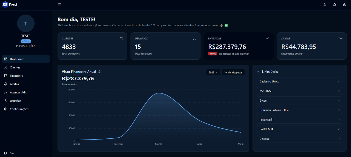Open Consulta Pública – RGP link
This screenshot has width=351, height=157.
(299, 110)
